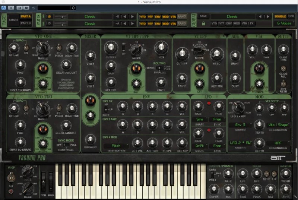Enable DOUBLE mode button
Image resolution: width=298 pixels, height=200 pixels.
point(280,16)
